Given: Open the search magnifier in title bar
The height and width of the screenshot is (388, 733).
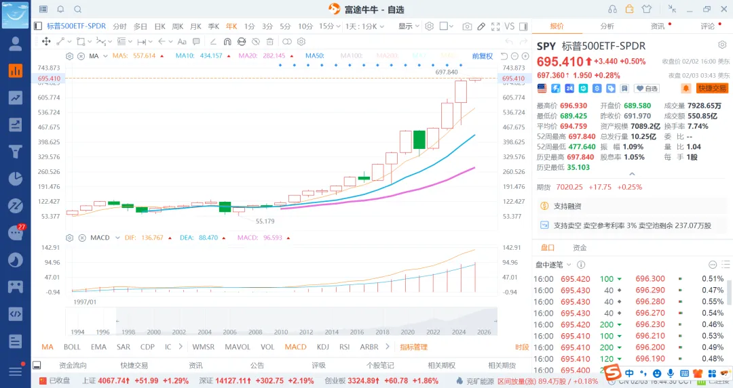Looking at the screenshot, I should coord(77,9).
